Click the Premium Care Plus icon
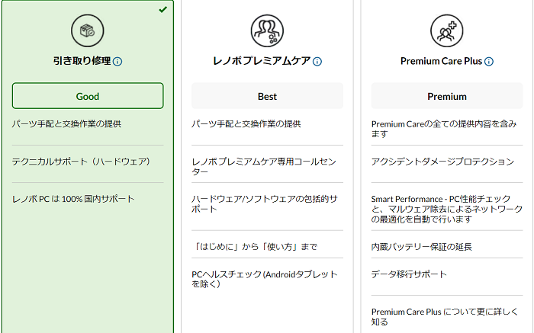The height and width of the screenshot is (333, 534). pos(446,30)
